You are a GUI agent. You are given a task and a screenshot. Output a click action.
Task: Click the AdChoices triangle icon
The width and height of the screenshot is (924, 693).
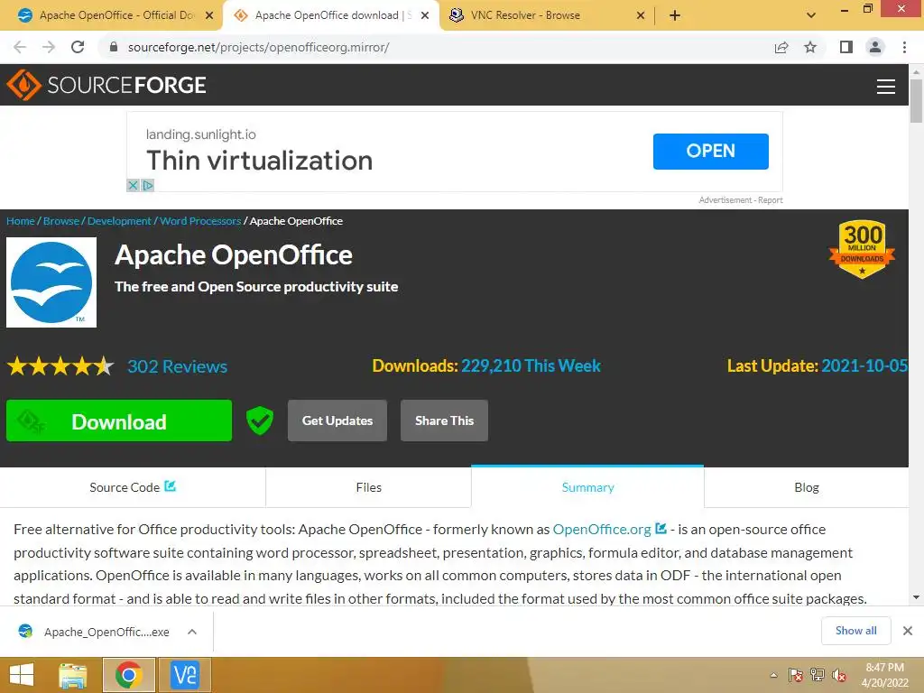pos(148,185)
